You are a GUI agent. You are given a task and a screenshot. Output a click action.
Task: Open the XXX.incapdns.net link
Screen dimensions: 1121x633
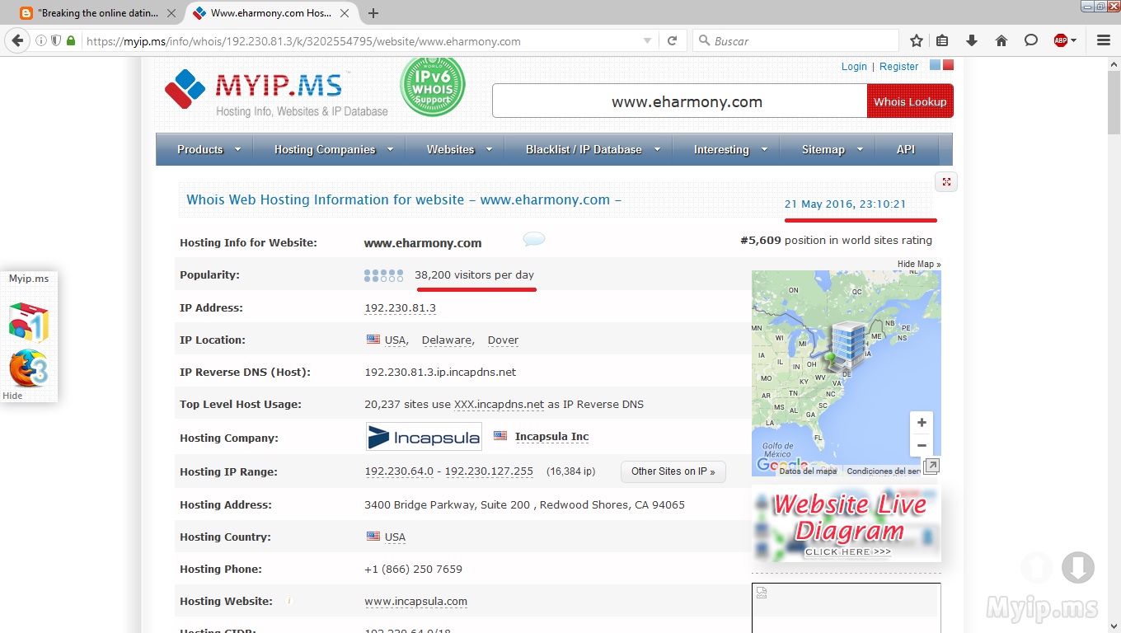[499, 404]
